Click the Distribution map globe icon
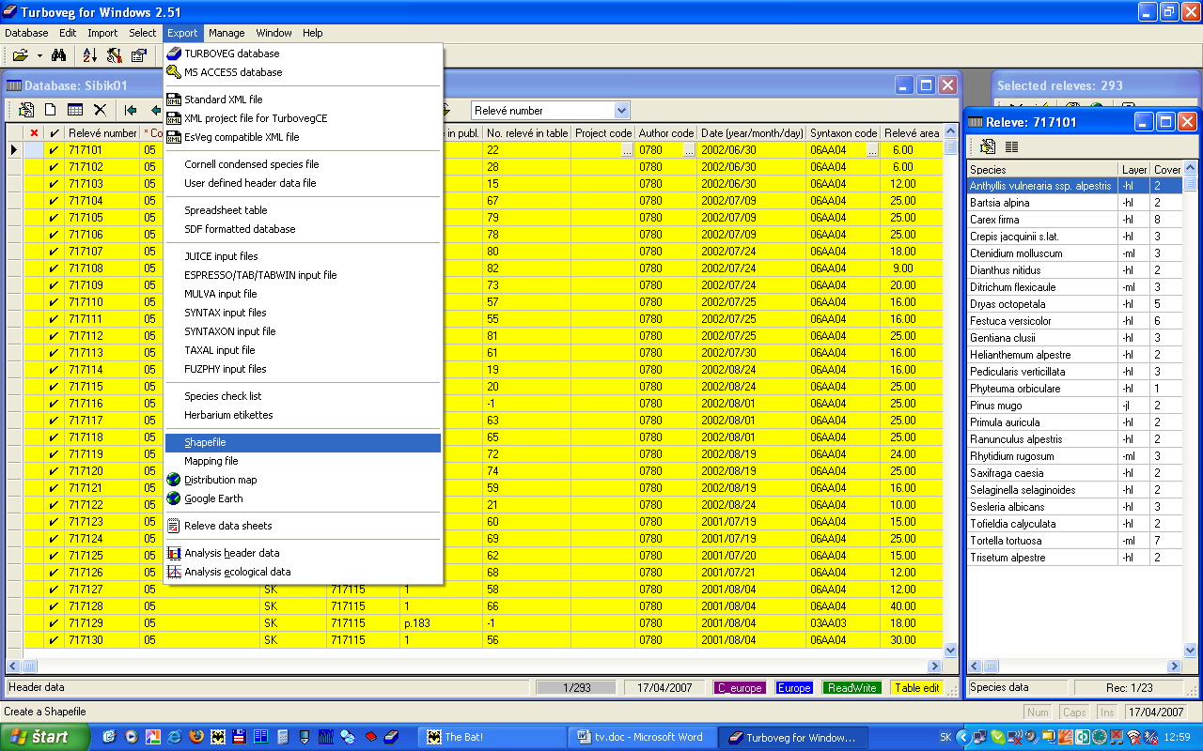 (174, 480)
